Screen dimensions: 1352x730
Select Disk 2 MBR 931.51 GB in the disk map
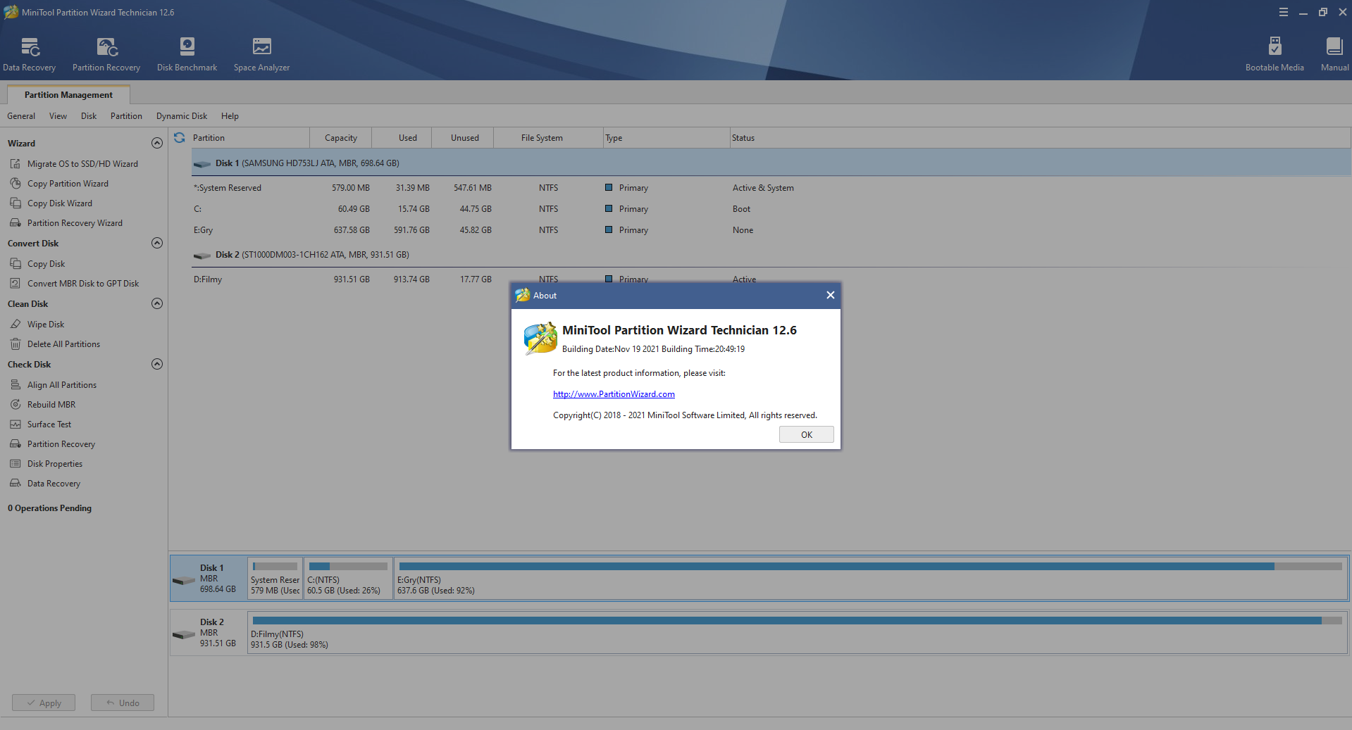(209, 633)
